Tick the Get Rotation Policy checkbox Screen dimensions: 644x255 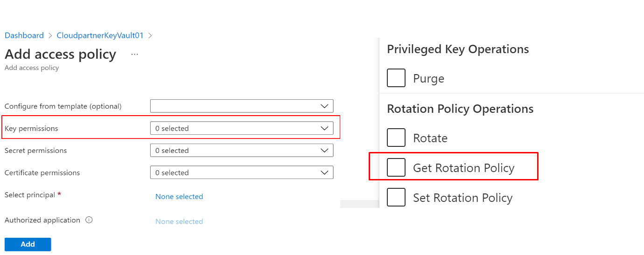(396, 167)
